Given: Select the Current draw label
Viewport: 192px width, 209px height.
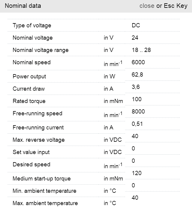Looking at the screenshot, I should (28, 89).
